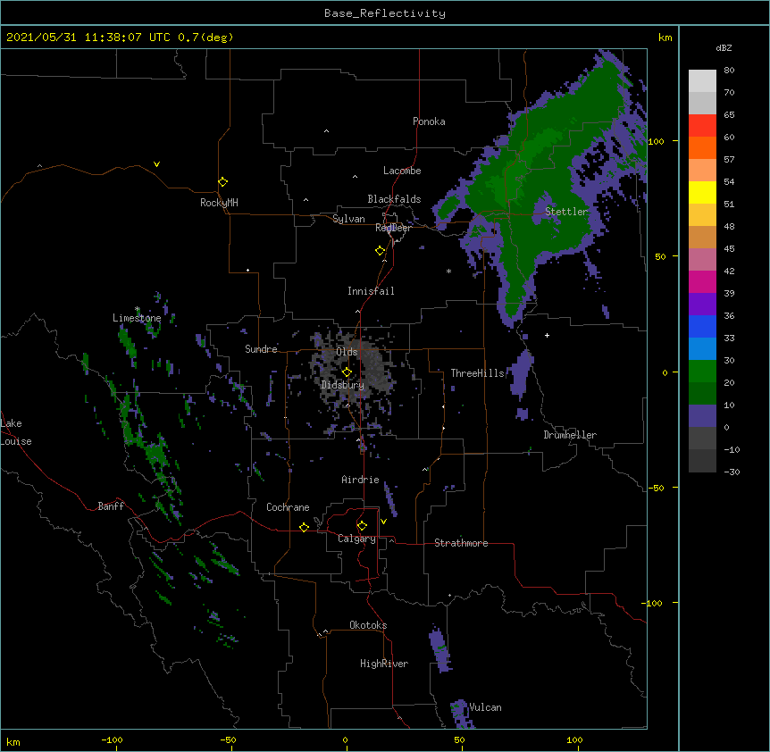Image resolution: width=770 pixels, height=752 pixels.
Task: Click the Strathmore label
Action: click(461, 543)
